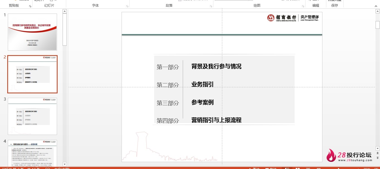Open the Drawing group dialog launcher
The height and width of the screenshot is (169, 380).
303,6
